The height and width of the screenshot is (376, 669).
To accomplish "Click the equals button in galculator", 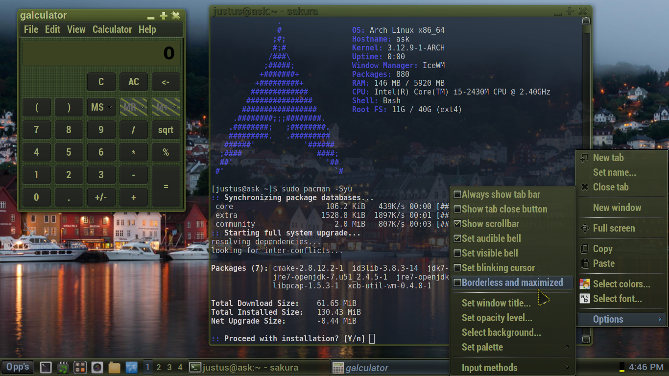I will pyautogui.click(x=166, y=186).
